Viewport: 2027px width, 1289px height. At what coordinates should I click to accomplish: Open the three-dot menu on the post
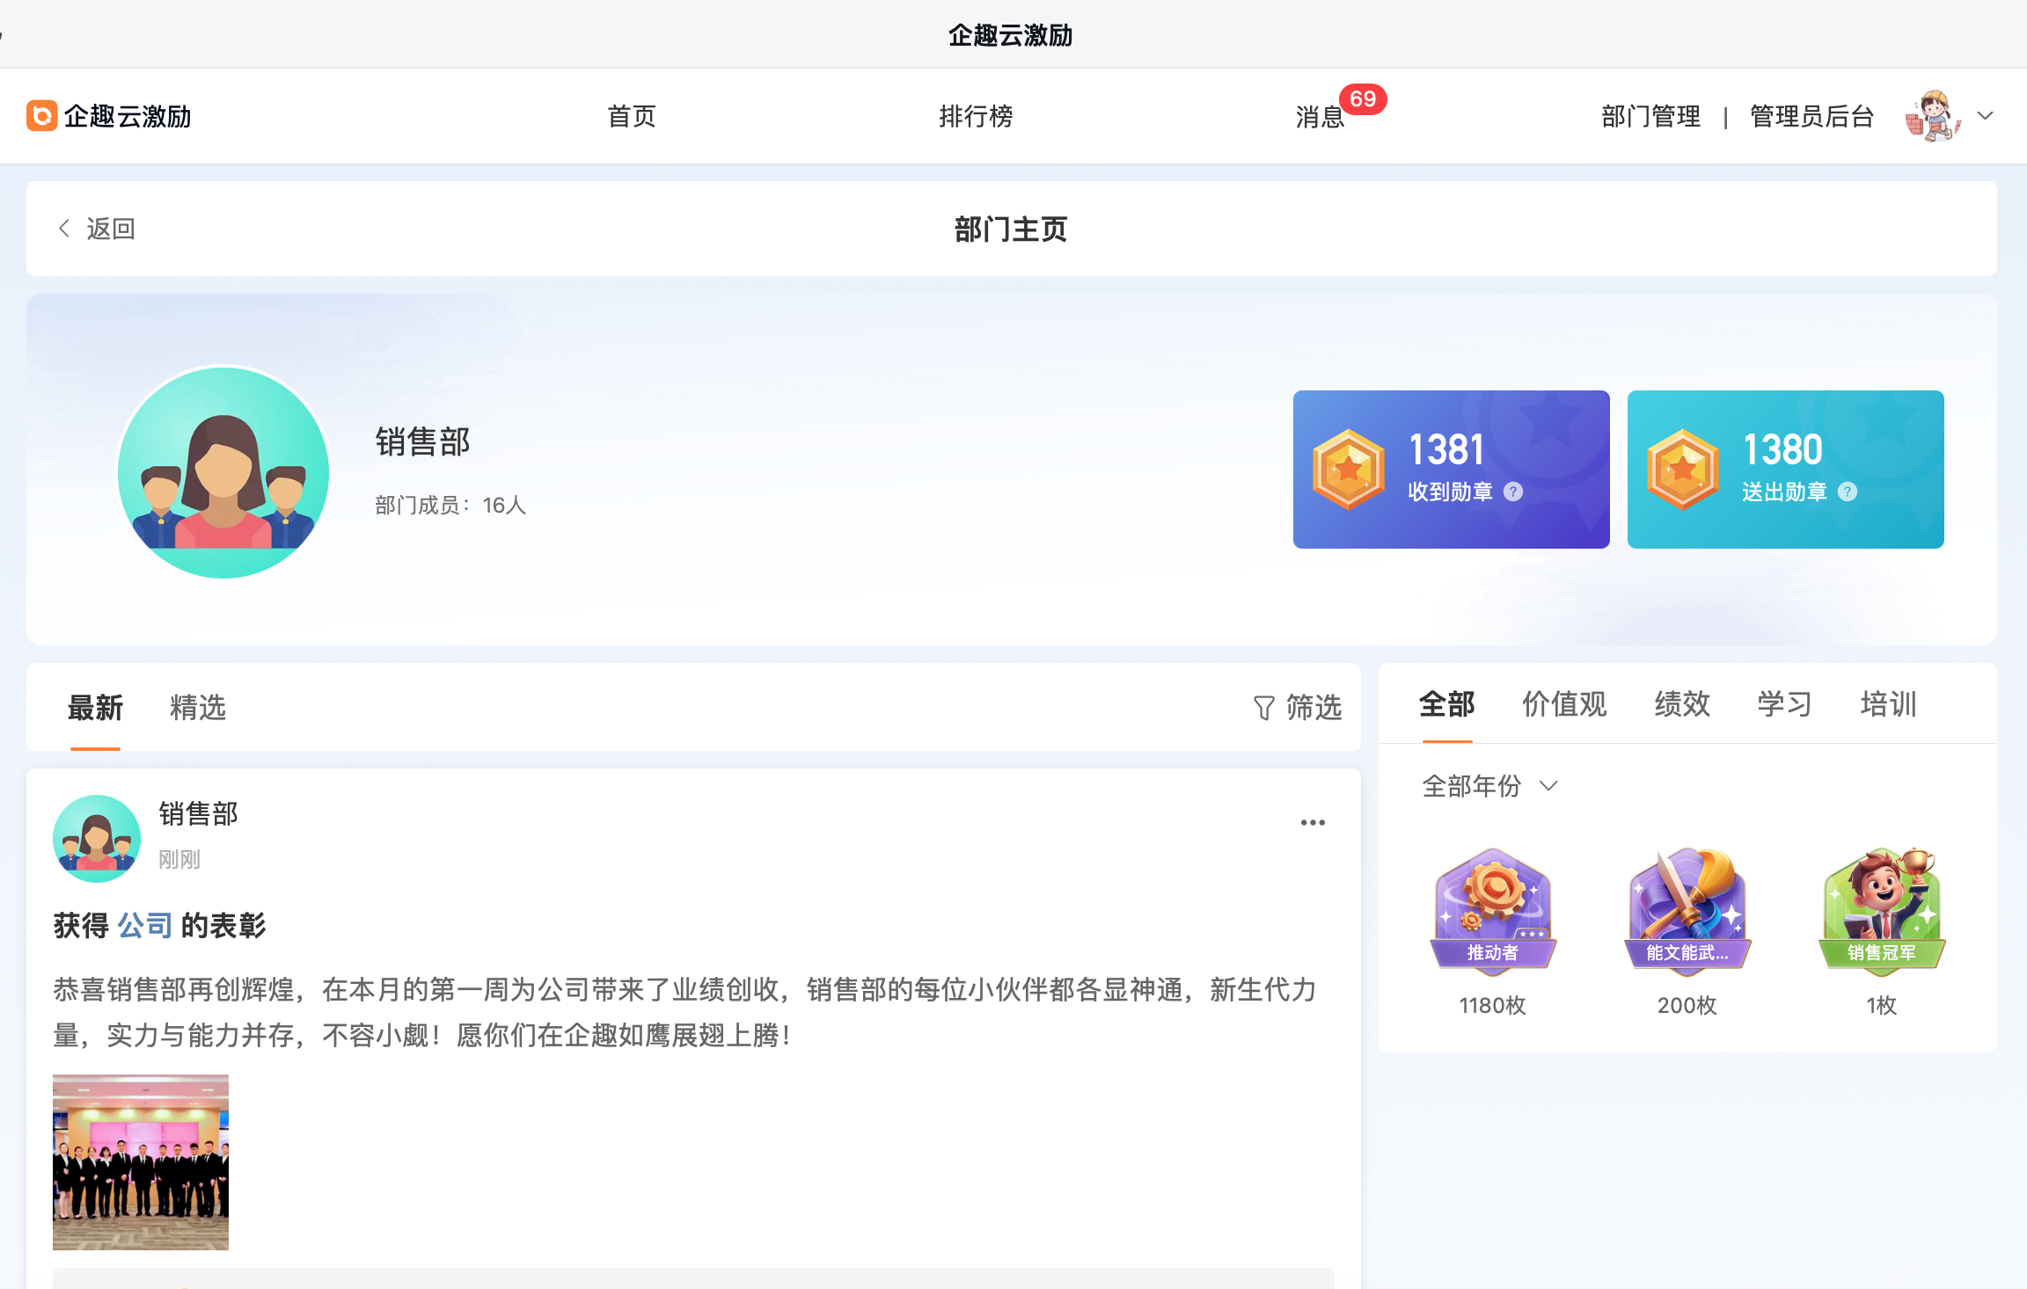pyautogui.click(x=1313, y=823)
